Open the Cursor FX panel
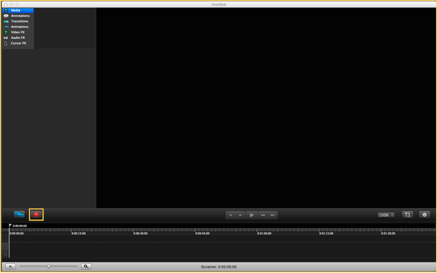 [x=18, y=43]
